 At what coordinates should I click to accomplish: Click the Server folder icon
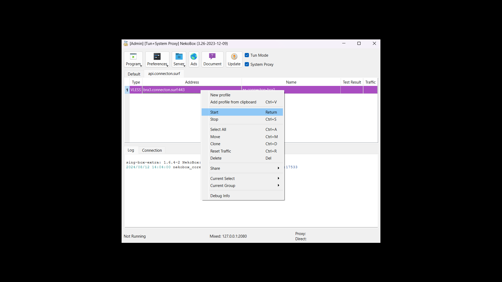pyautogui.click(x=179, y=57)
